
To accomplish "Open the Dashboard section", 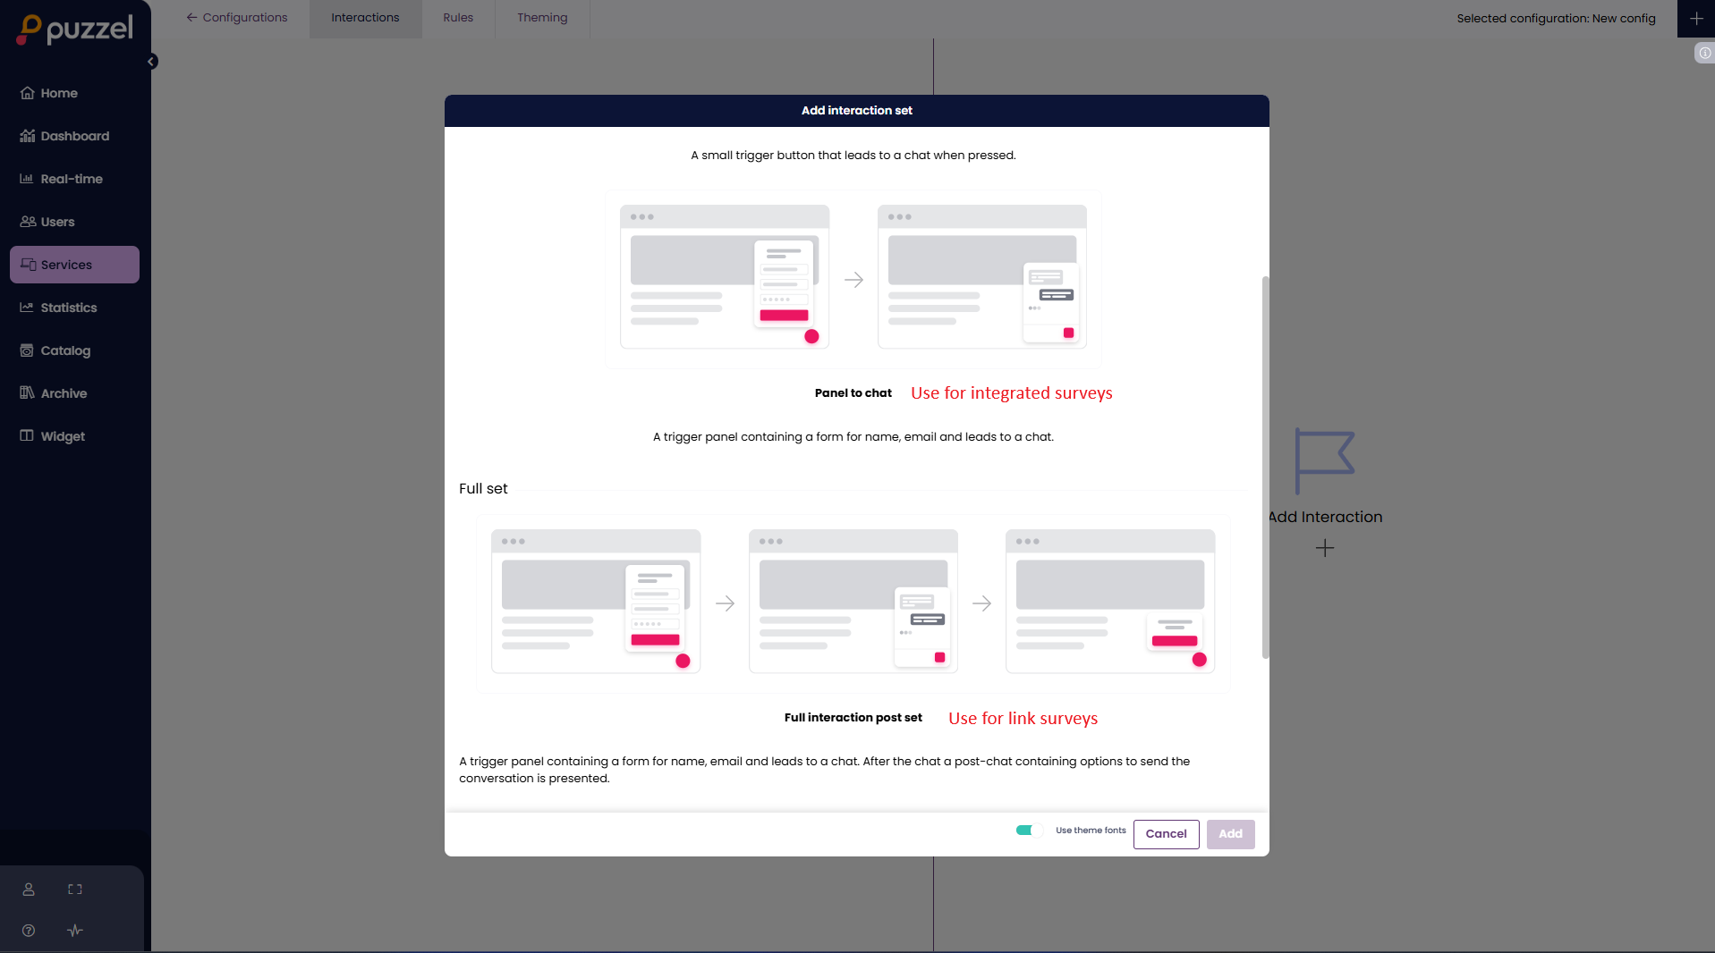I will 74,136.
